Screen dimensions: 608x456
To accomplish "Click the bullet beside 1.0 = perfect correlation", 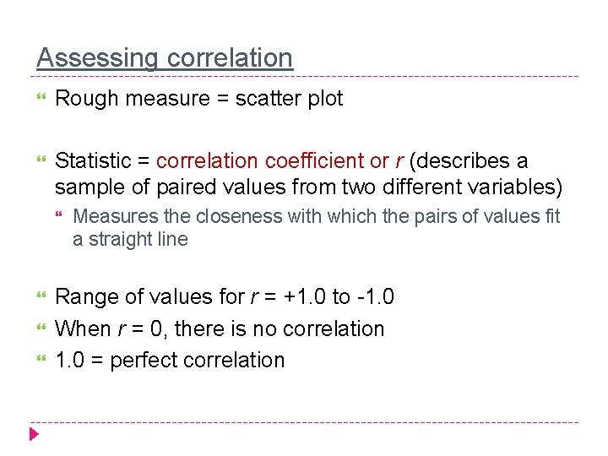I will (x=41, y=358).
